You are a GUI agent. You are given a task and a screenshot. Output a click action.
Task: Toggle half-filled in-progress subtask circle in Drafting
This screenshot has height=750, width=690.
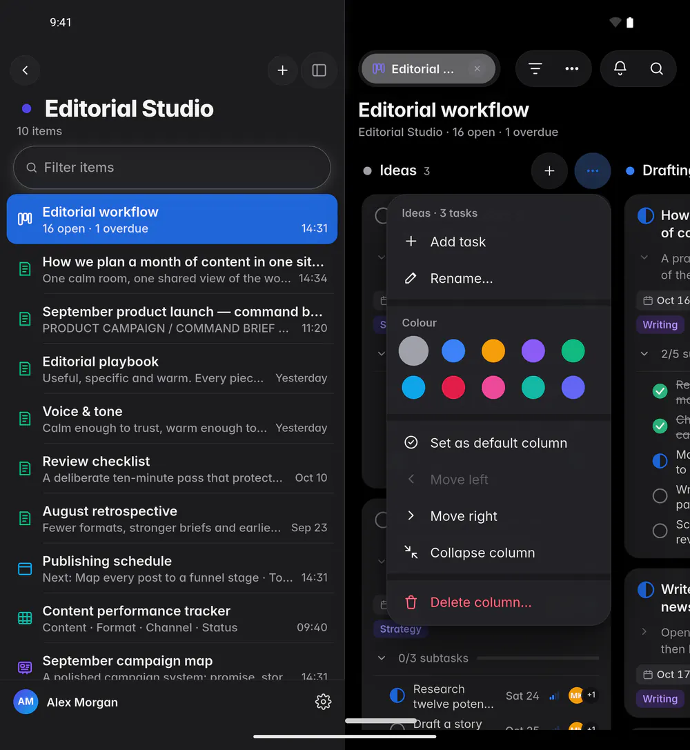point(660,461)
